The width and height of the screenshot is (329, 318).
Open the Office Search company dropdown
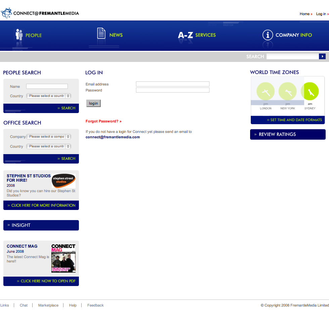tap(49, 137)
